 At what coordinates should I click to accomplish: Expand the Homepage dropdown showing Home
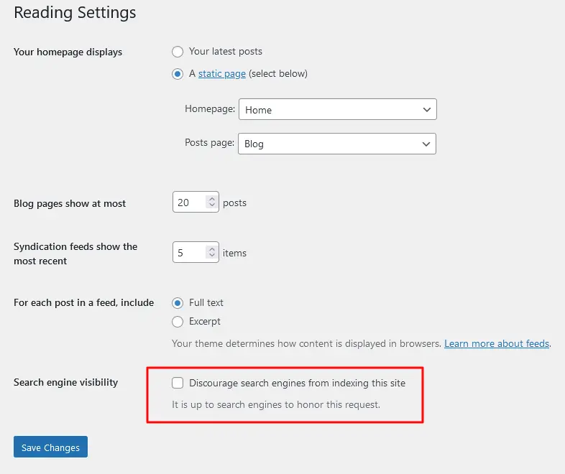(337, 110)
